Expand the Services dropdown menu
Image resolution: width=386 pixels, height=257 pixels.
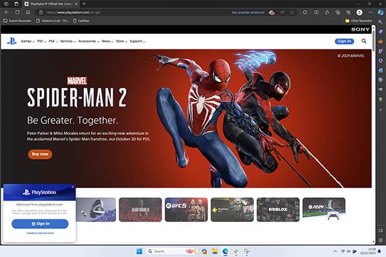67,41
